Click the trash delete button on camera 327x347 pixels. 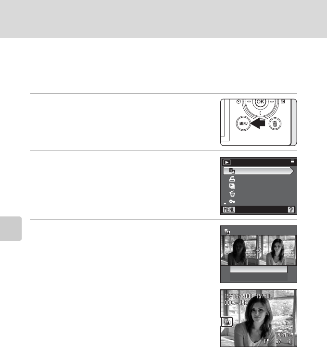(x=275, y=124)
